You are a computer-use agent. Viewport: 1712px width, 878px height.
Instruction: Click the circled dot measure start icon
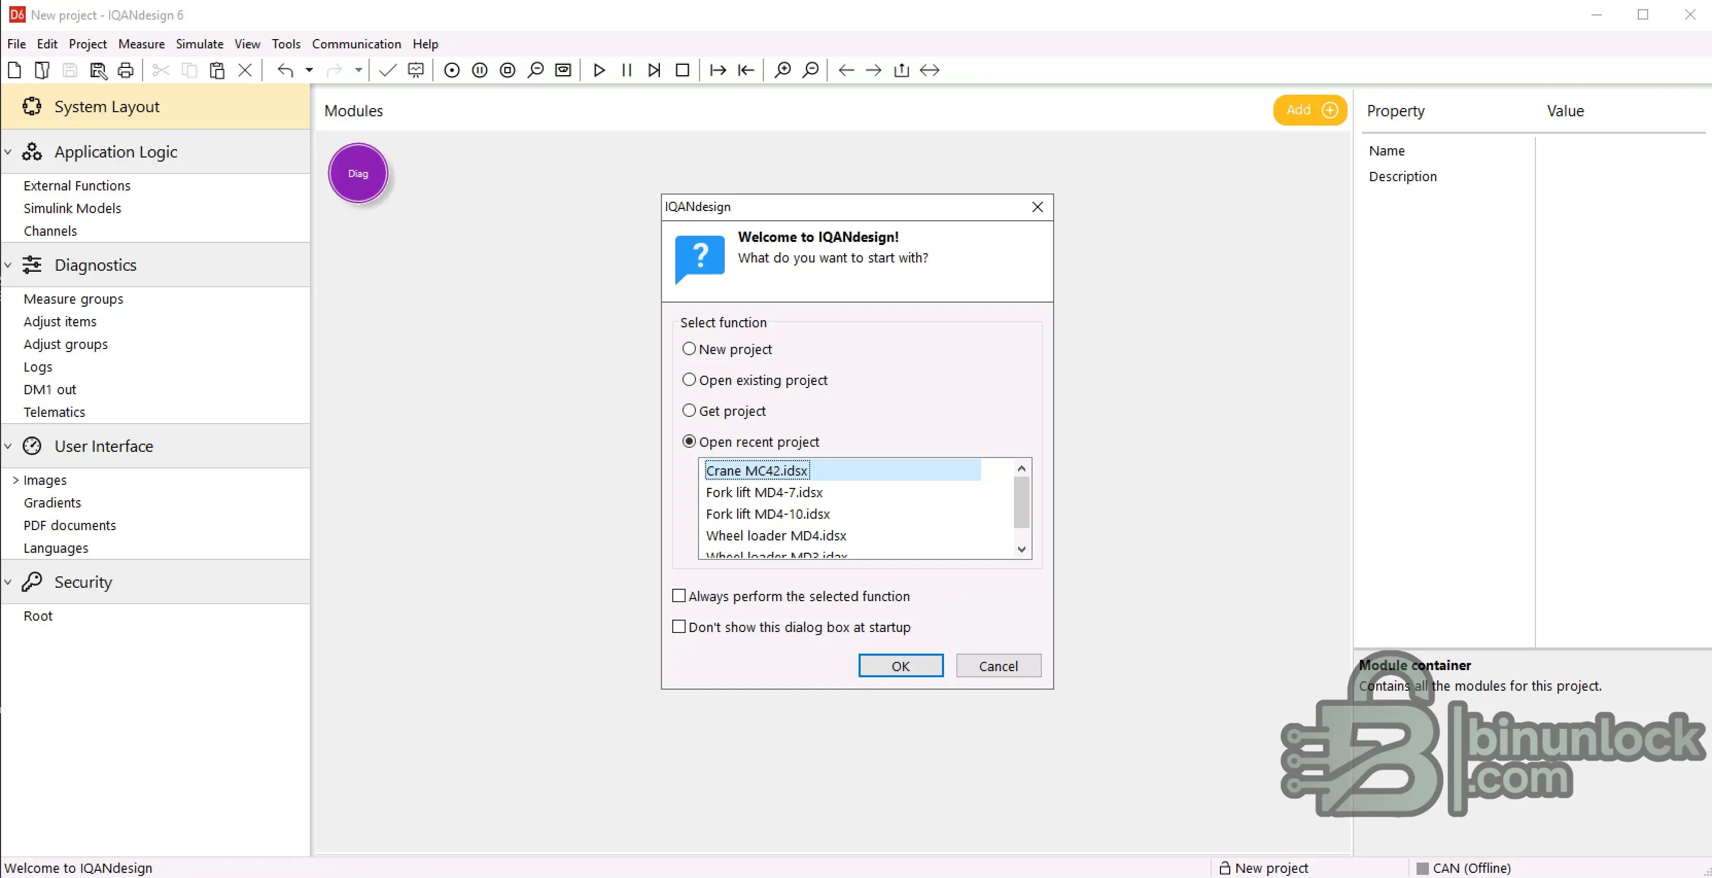[452, 70]
